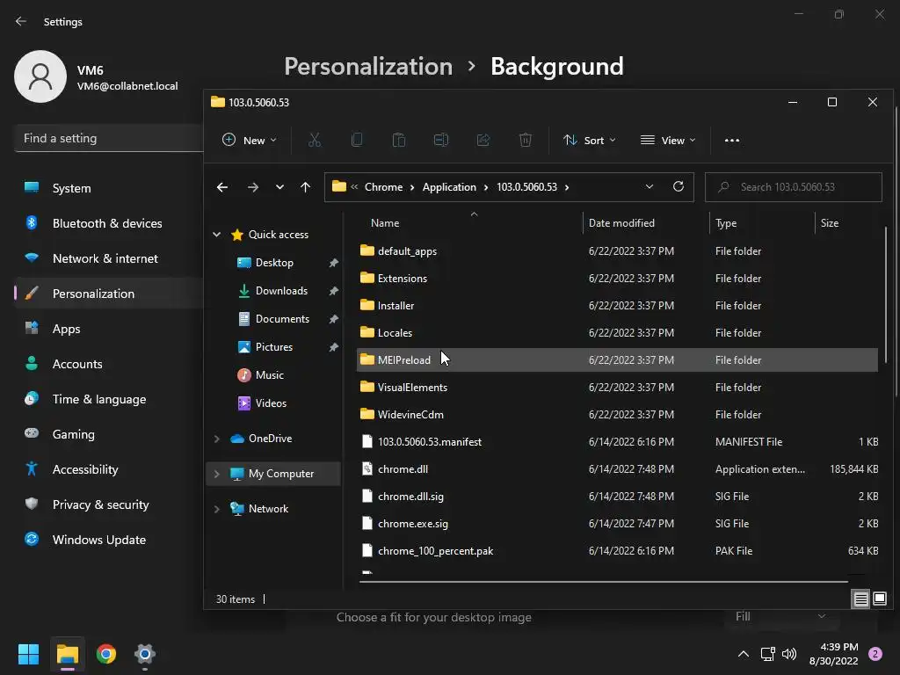This screenshot has width=900, height=675.
Task: Open the Fill desktop image fit dropdown
Action: coord(780,616)
